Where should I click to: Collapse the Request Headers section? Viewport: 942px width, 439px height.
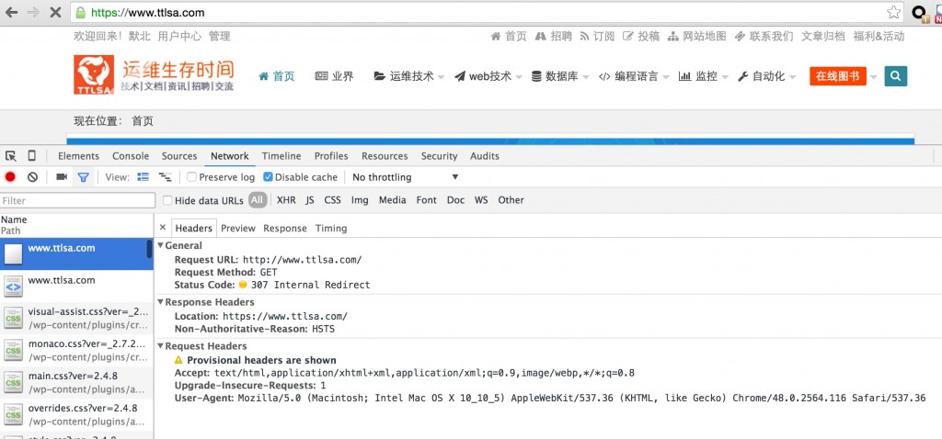[160, 346]
